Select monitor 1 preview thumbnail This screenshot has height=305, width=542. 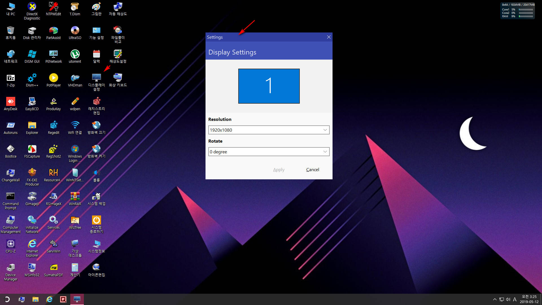click(x=269, y=86)
